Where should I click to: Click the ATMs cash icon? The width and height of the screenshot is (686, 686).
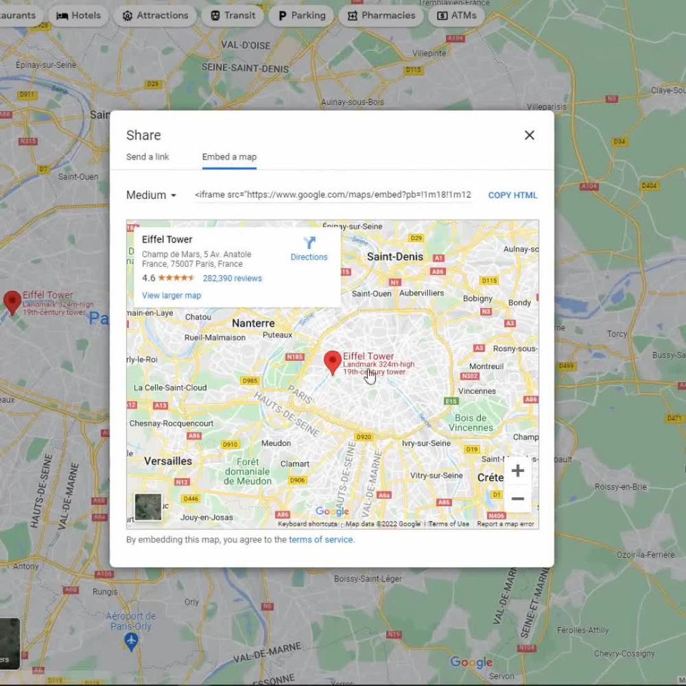442,16
